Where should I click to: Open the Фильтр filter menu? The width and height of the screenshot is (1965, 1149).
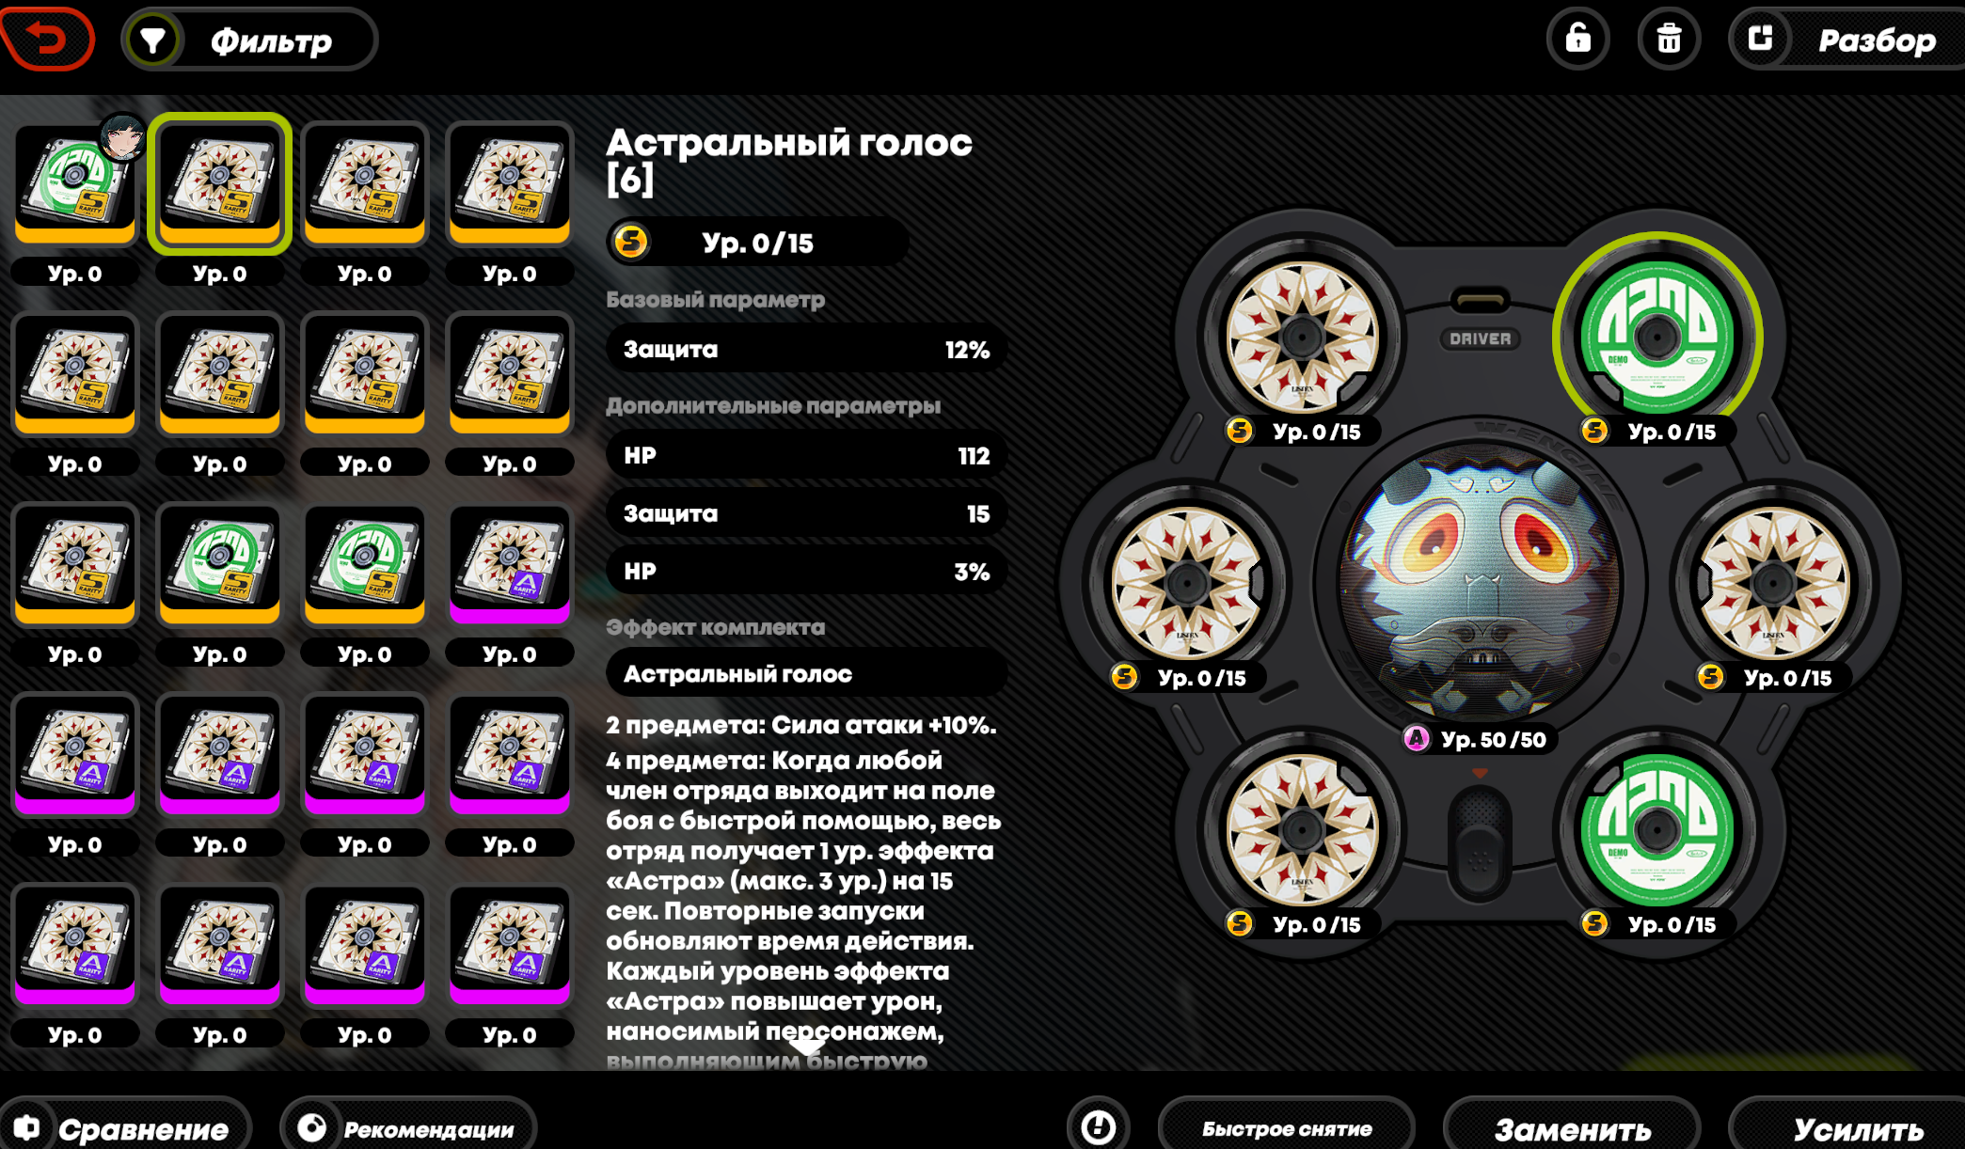coord(249,40)
